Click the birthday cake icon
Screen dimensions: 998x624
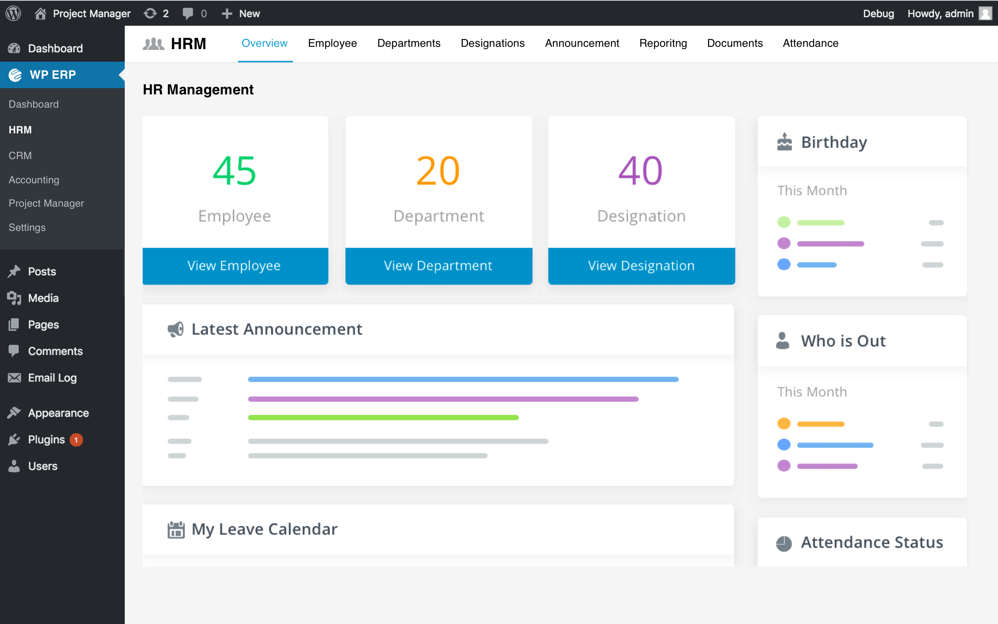(784, 142)
